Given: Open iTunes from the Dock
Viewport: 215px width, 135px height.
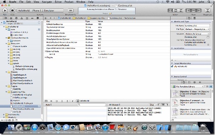Looking at the screenshot, I should 105,128.
